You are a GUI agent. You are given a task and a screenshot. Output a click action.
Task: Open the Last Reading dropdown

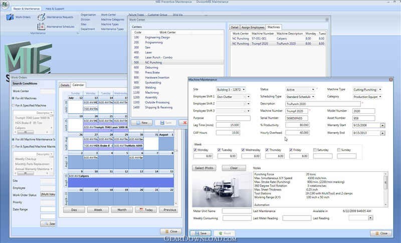(x=370, y=218)
